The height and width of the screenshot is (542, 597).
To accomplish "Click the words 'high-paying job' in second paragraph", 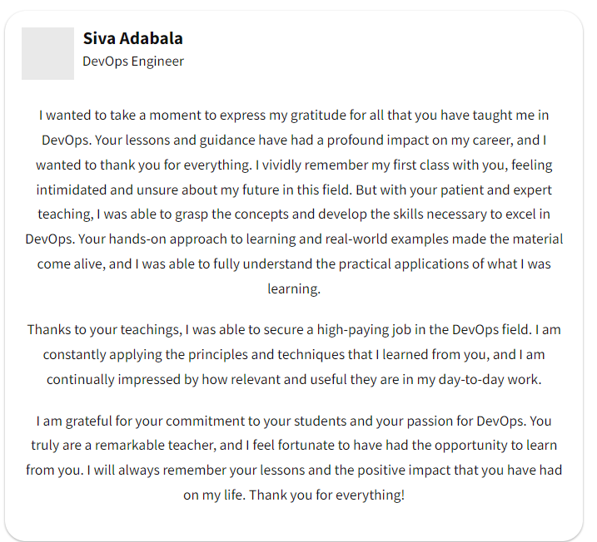I will click(364, 329).
